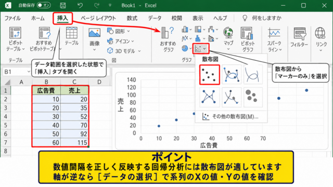Click the cell containing 115
Viewport: 333px width, 187px height.
pyautogui.click(x=74, y=142)
